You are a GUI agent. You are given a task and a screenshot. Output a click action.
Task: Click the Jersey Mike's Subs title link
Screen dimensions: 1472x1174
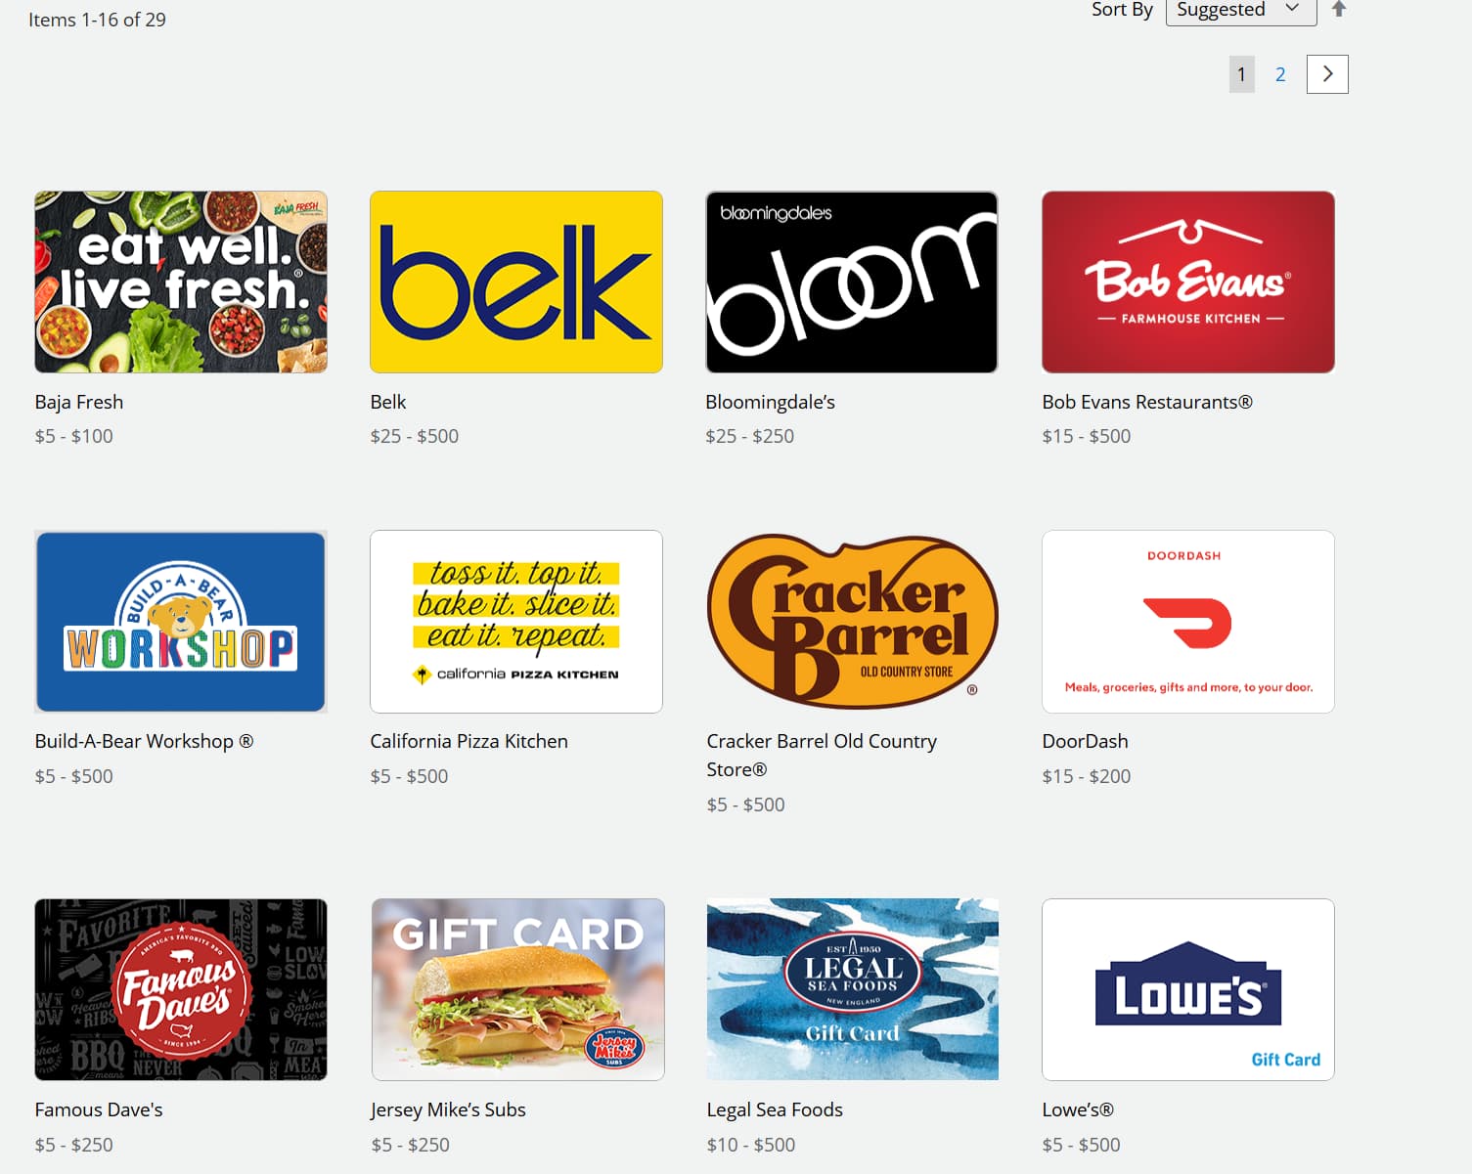448,1109
